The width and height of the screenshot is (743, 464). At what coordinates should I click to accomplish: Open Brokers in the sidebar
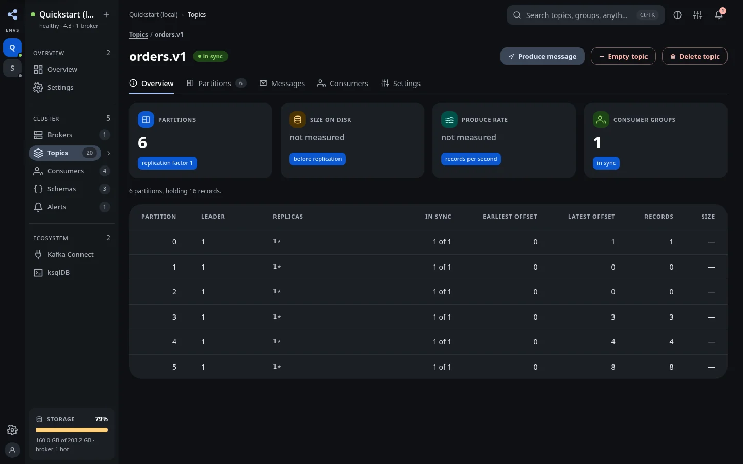(72, 135)
